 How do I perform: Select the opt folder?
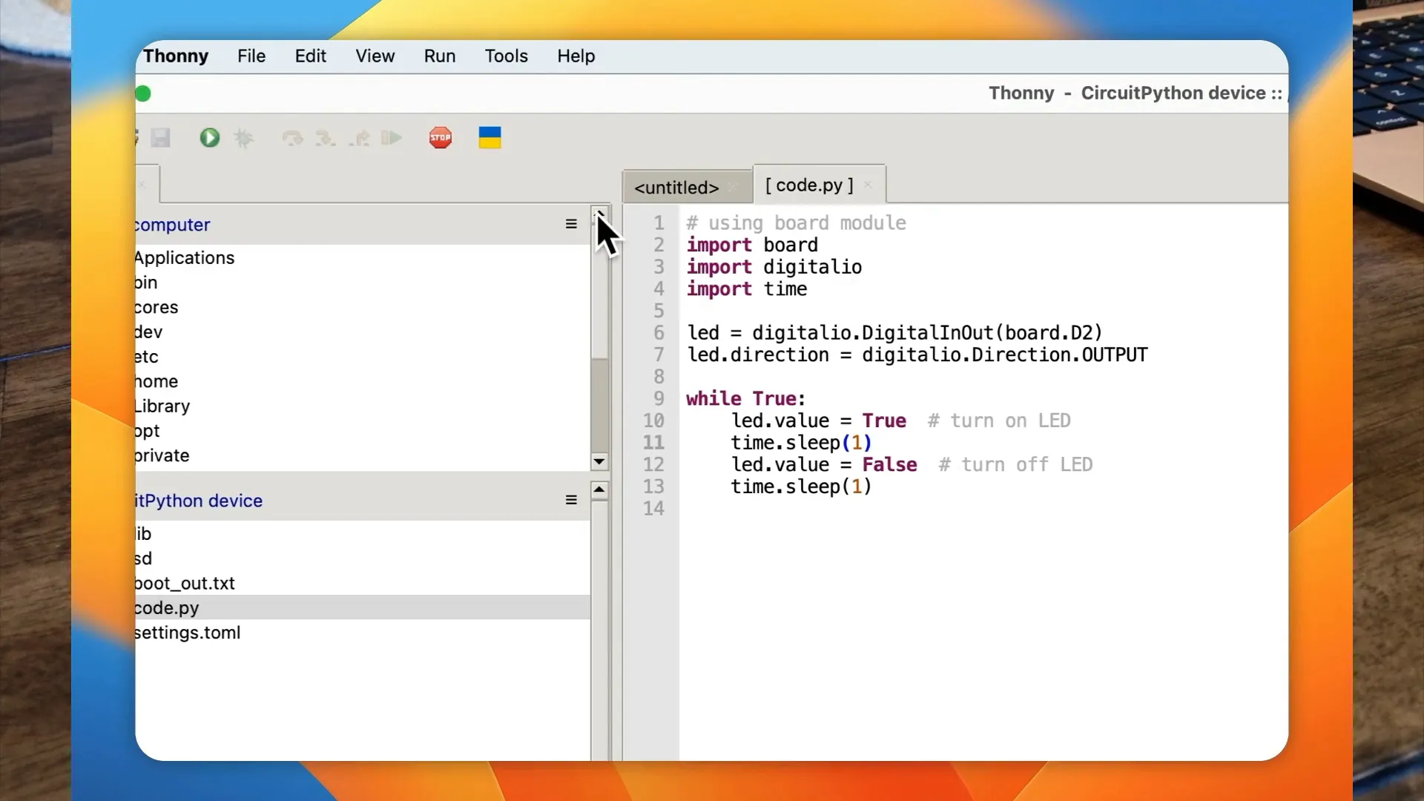[363, 431]
